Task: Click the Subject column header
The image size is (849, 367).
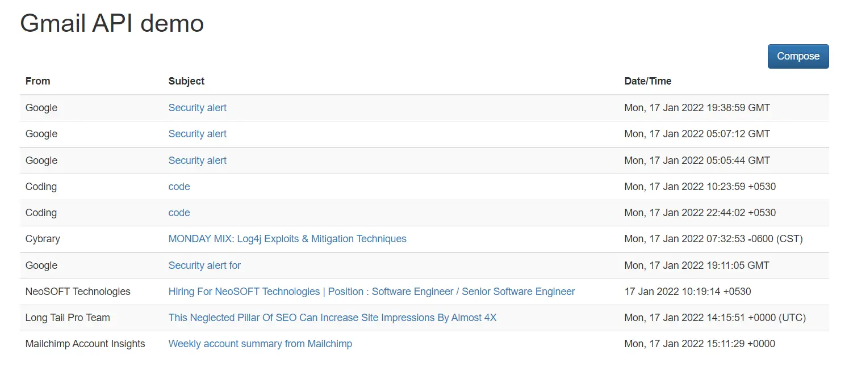Action: click(186, 81)
